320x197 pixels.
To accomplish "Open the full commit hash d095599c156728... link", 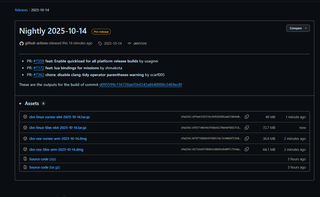I will pyautogui.click(x=141, y=85).
